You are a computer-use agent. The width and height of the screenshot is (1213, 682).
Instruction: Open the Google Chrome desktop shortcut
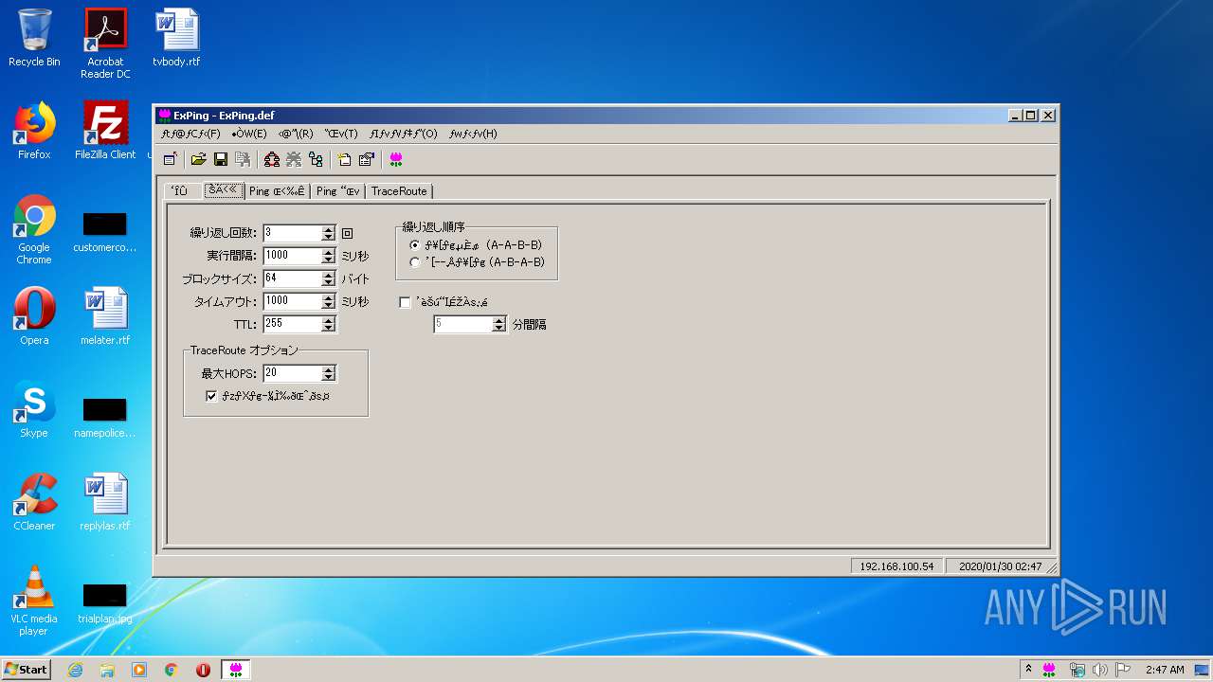click(x=34, y=230)
